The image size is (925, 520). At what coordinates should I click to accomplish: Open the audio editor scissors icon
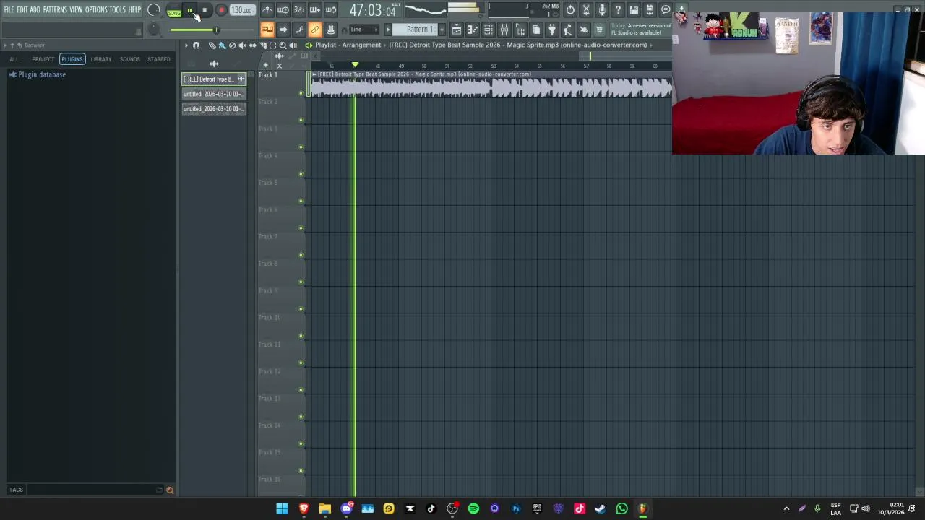(586, 9)
